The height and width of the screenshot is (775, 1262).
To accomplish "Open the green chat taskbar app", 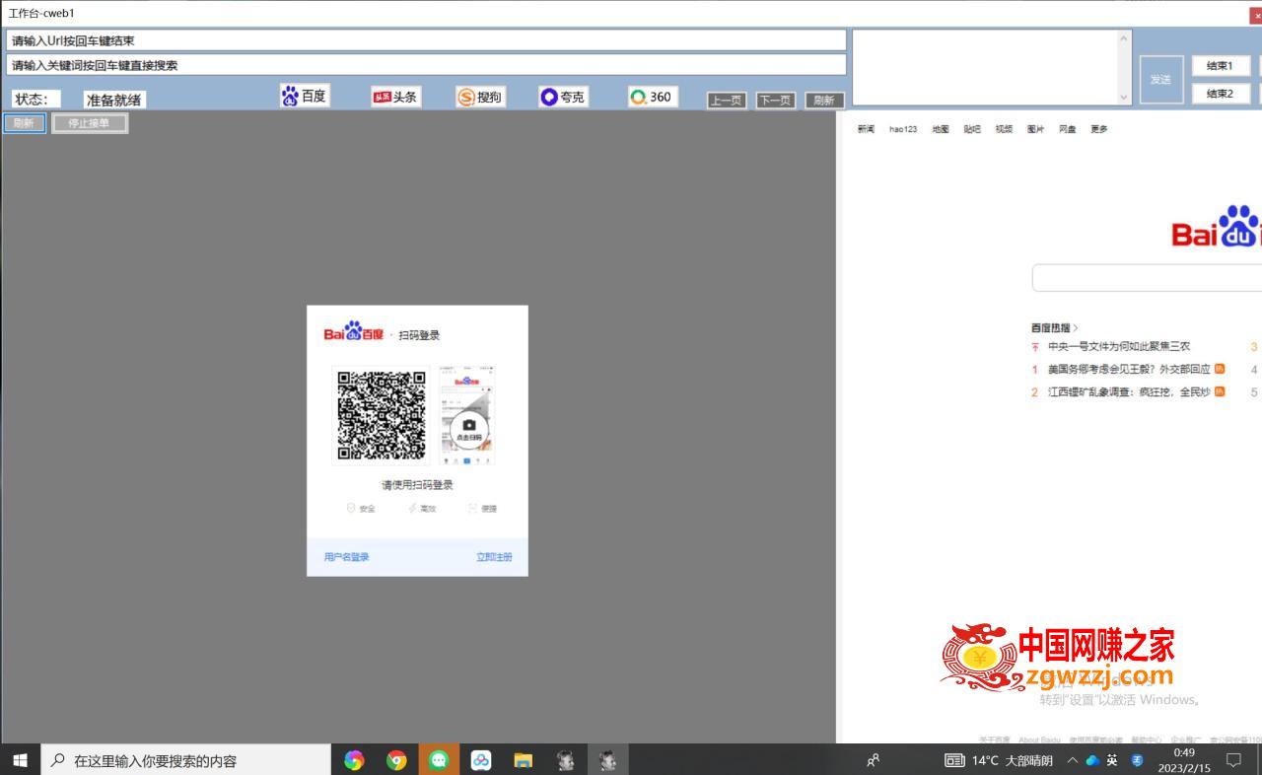I will point(439,760).
